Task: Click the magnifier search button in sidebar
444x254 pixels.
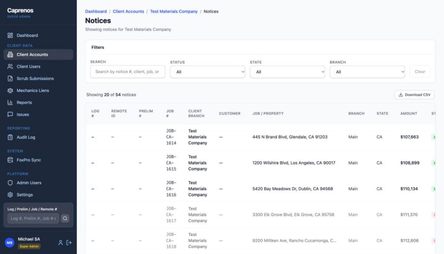Action: 65,219
